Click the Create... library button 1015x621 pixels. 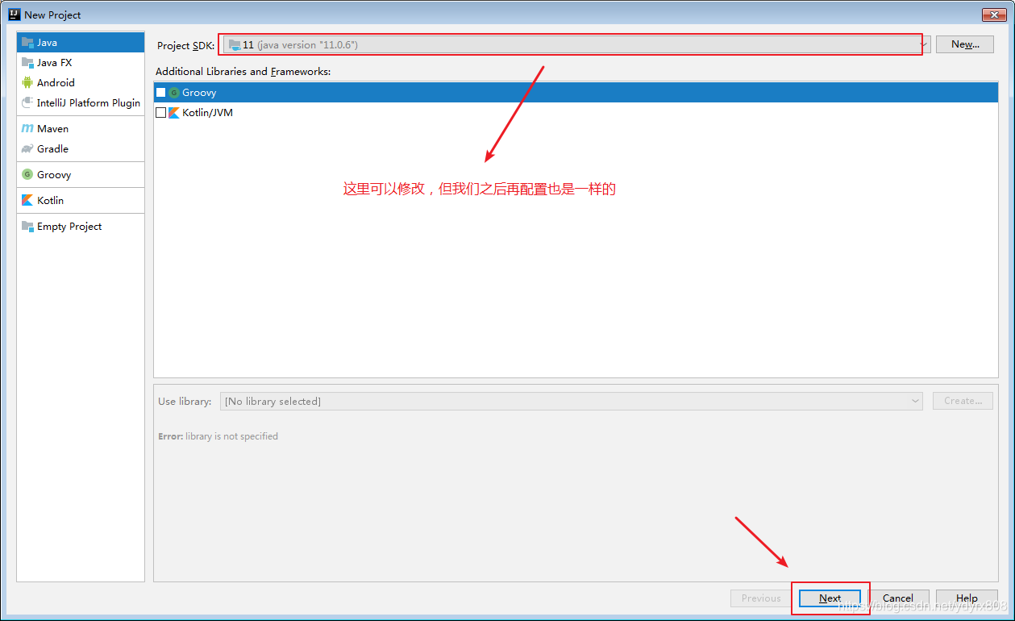click(x=963, y=401)
